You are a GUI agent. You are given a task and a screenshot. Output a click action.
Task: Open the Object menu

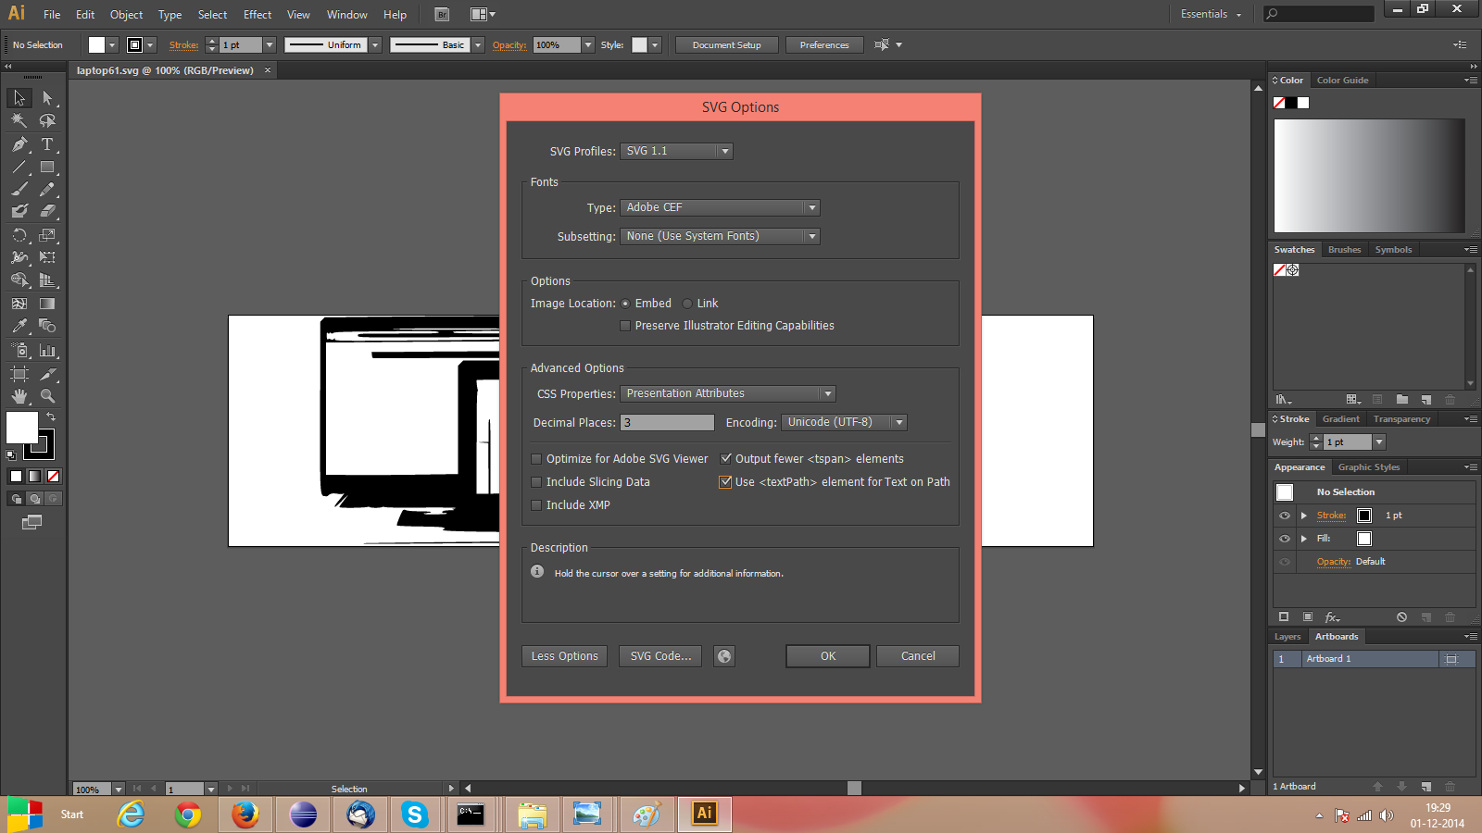pos(126,15)
